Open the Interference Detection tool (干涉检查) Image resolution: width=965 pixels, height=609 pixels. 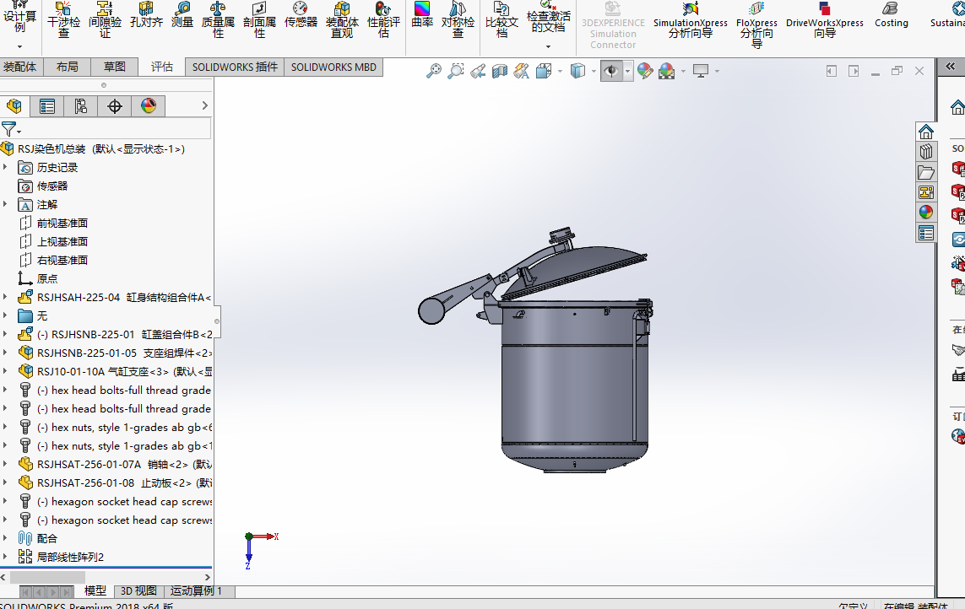pos(63,19)
